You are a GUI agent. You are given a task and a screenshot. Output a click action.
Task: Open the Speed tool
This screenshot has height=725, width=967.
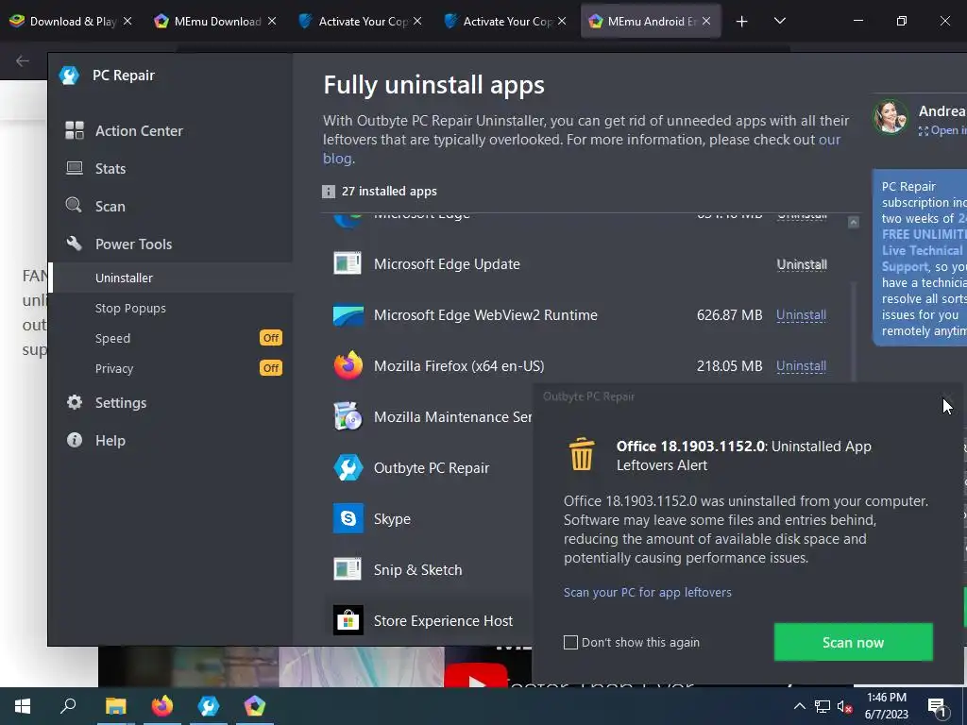tap(113, 339)
